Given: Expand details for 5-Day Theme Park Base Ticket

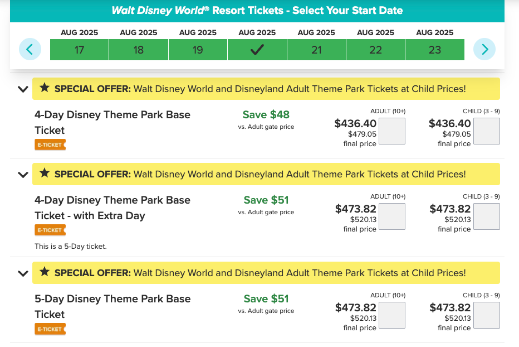Looking at the screenshot, I should 22,273.
